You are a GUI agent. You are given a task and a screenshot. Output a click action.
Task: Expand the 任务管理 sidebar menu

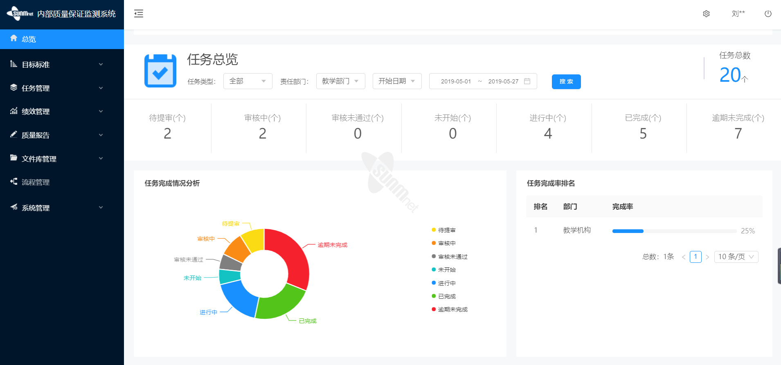56,88
